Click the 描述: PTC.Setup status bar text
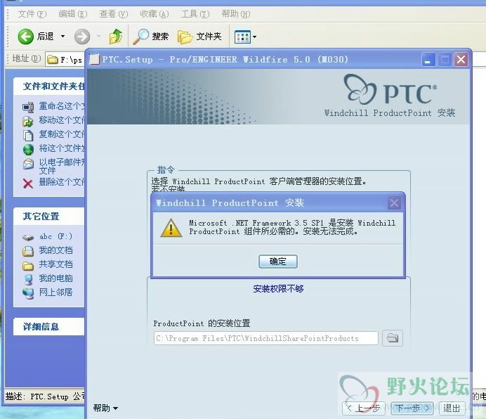Viewport: 486px width, 419px height. point(45,397)
